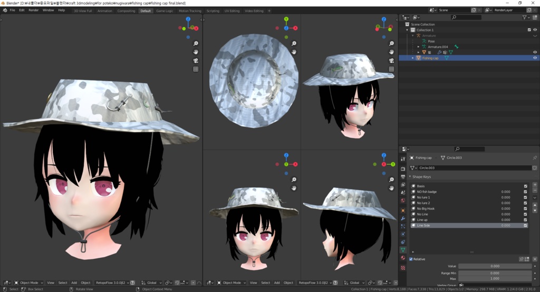The image size is (540, 292).
Task: Open the Modifiers wrench tab
Action: pos(403,218)
